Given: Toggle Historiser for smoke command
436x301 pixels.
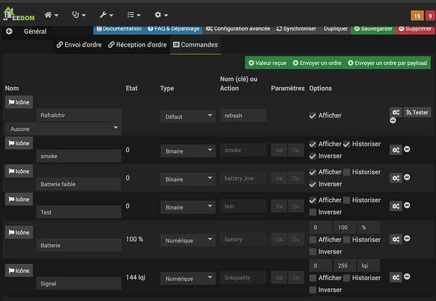Looking at the screenshot, I should (x=346, y=144).
